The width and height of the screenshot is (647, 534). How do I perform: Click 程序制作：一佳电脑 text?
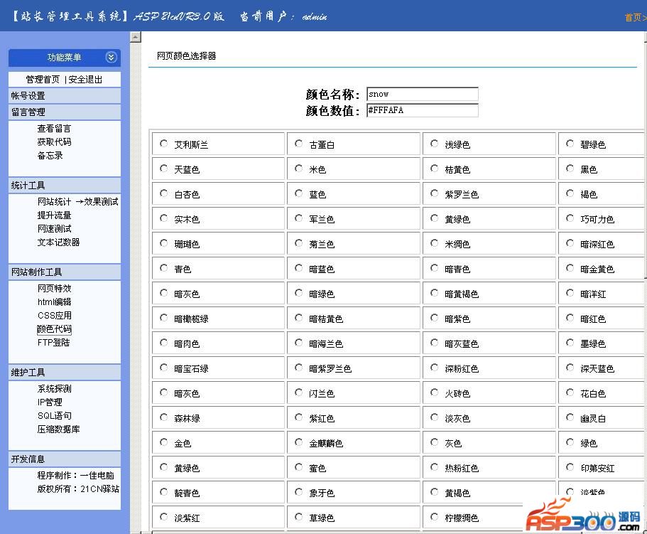[x=75, y=476]
